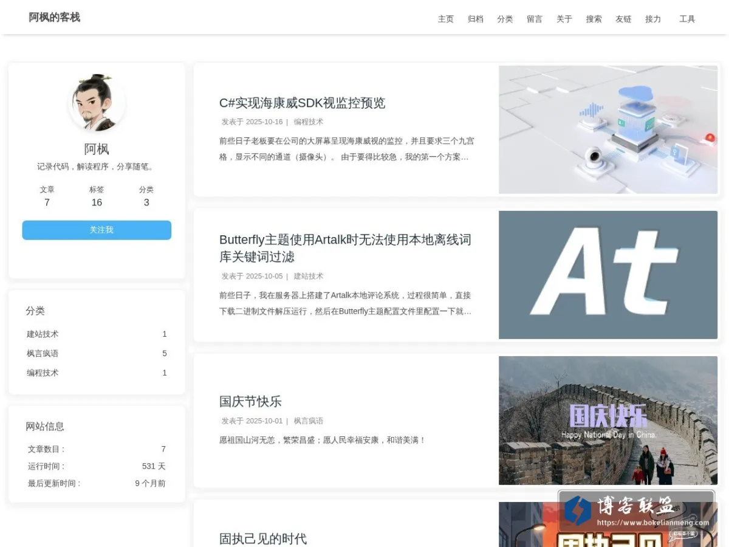Open the 标签 count of 16

pos(97,196)
